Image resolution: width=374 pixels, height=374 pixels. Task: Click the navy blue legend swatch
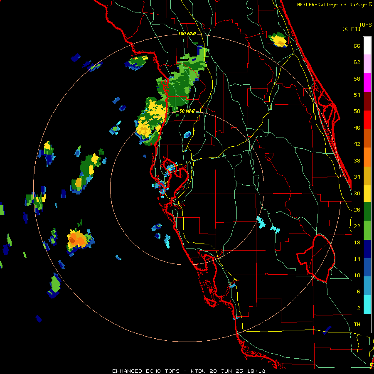pyautogui.click(x=367, y=249)
